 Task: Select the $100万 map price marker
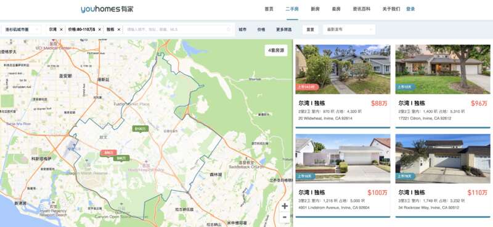pyautogui.click(x=141, y=129)
